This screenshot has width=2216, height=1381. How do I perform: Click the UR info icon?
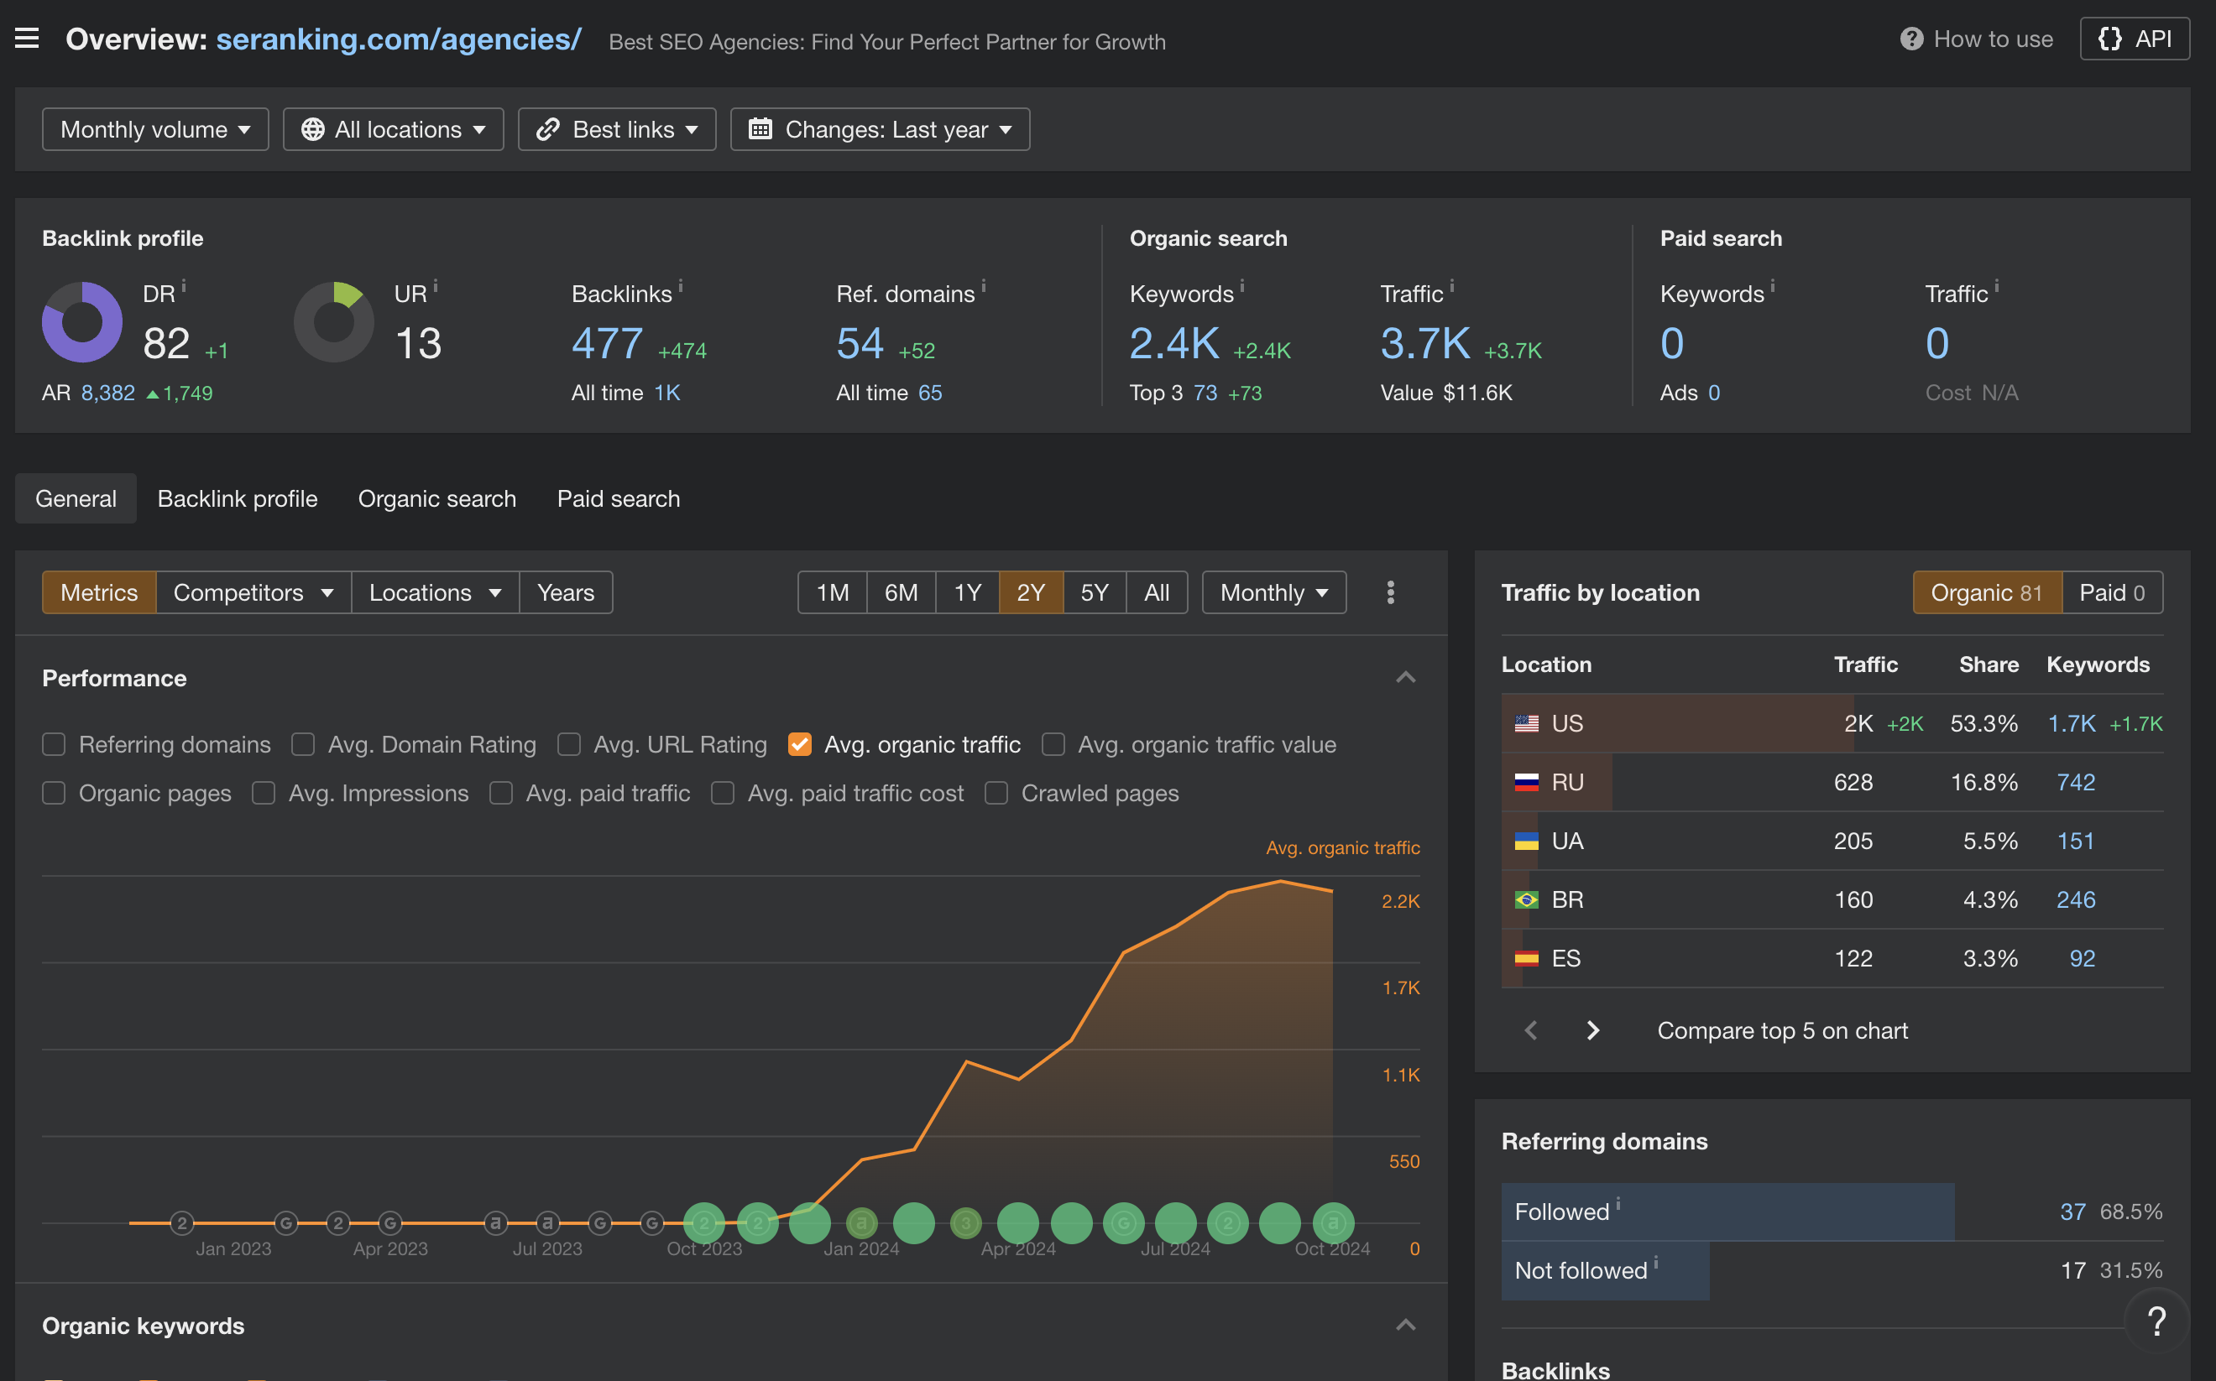[x=435, y=286]
